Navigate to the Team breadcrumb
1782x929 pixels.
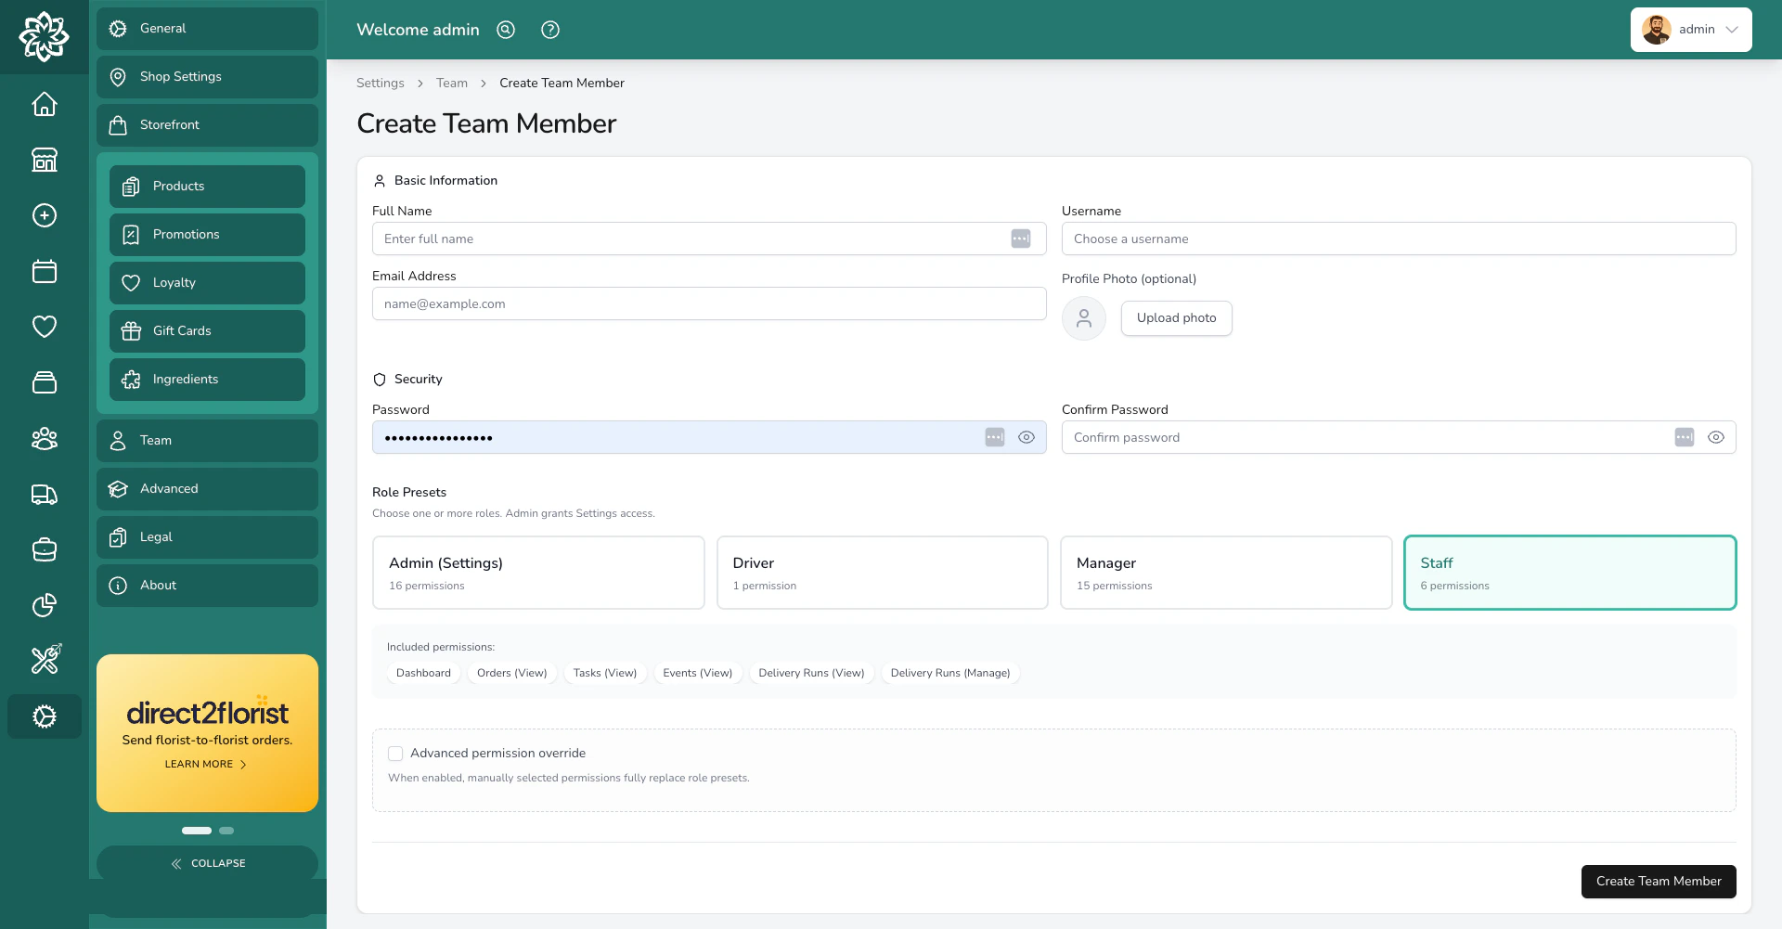pos(452,83)
